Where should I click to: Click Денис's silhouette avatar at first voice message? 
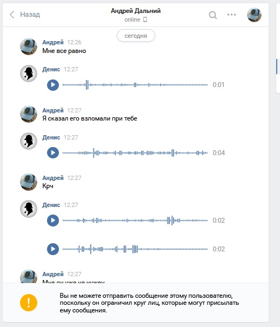pos(29,74)
